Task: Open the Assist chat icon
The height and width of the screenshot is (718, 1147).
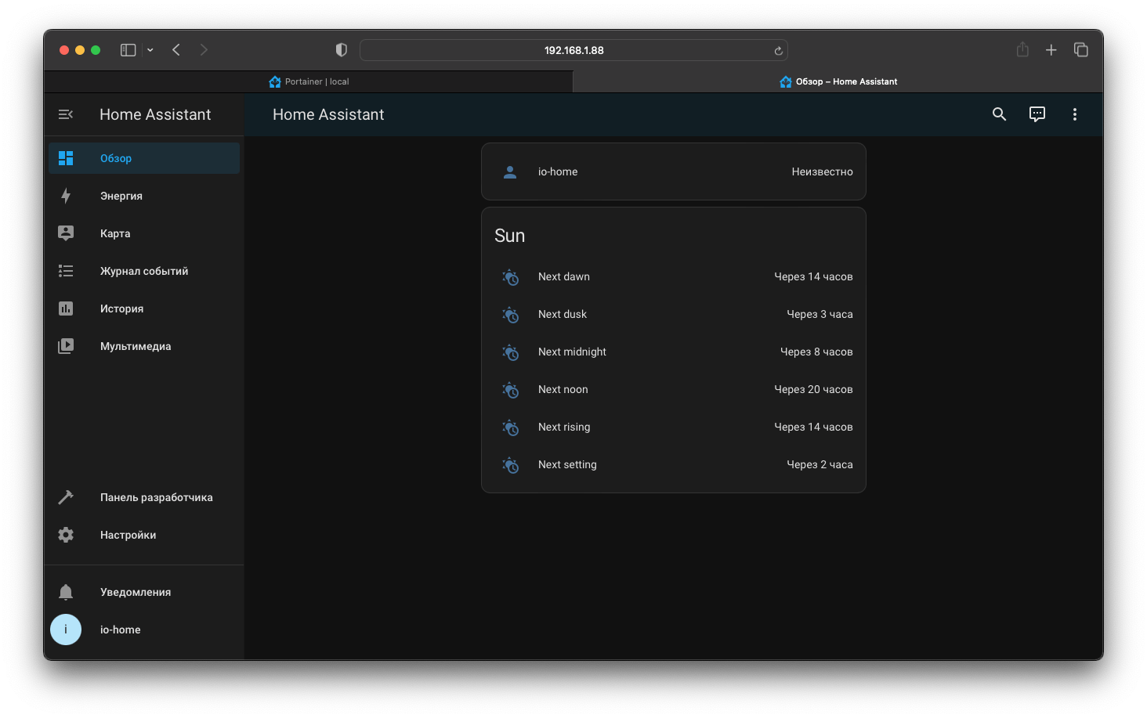Action: [x=1037, y=114]
